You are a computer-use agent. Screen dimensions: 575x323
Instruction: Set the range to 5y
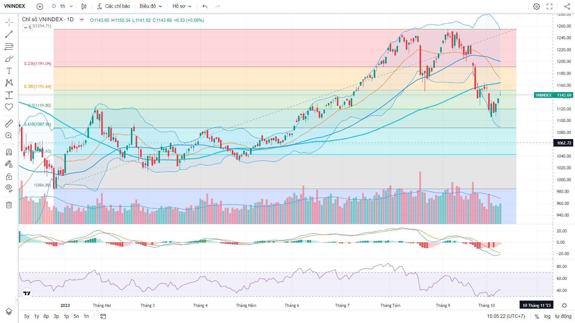coord(27,316)
